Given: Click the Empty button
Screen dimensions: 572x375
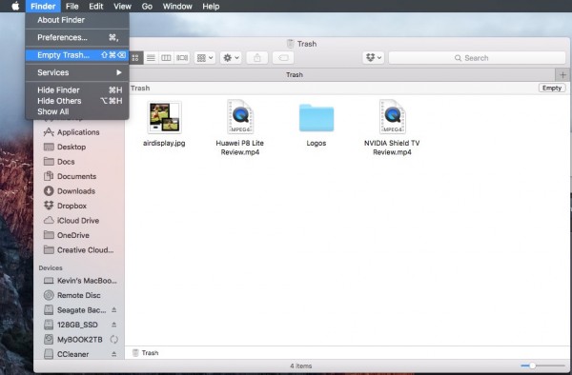Looking at the screenshot, I should (x=552, y=89).
